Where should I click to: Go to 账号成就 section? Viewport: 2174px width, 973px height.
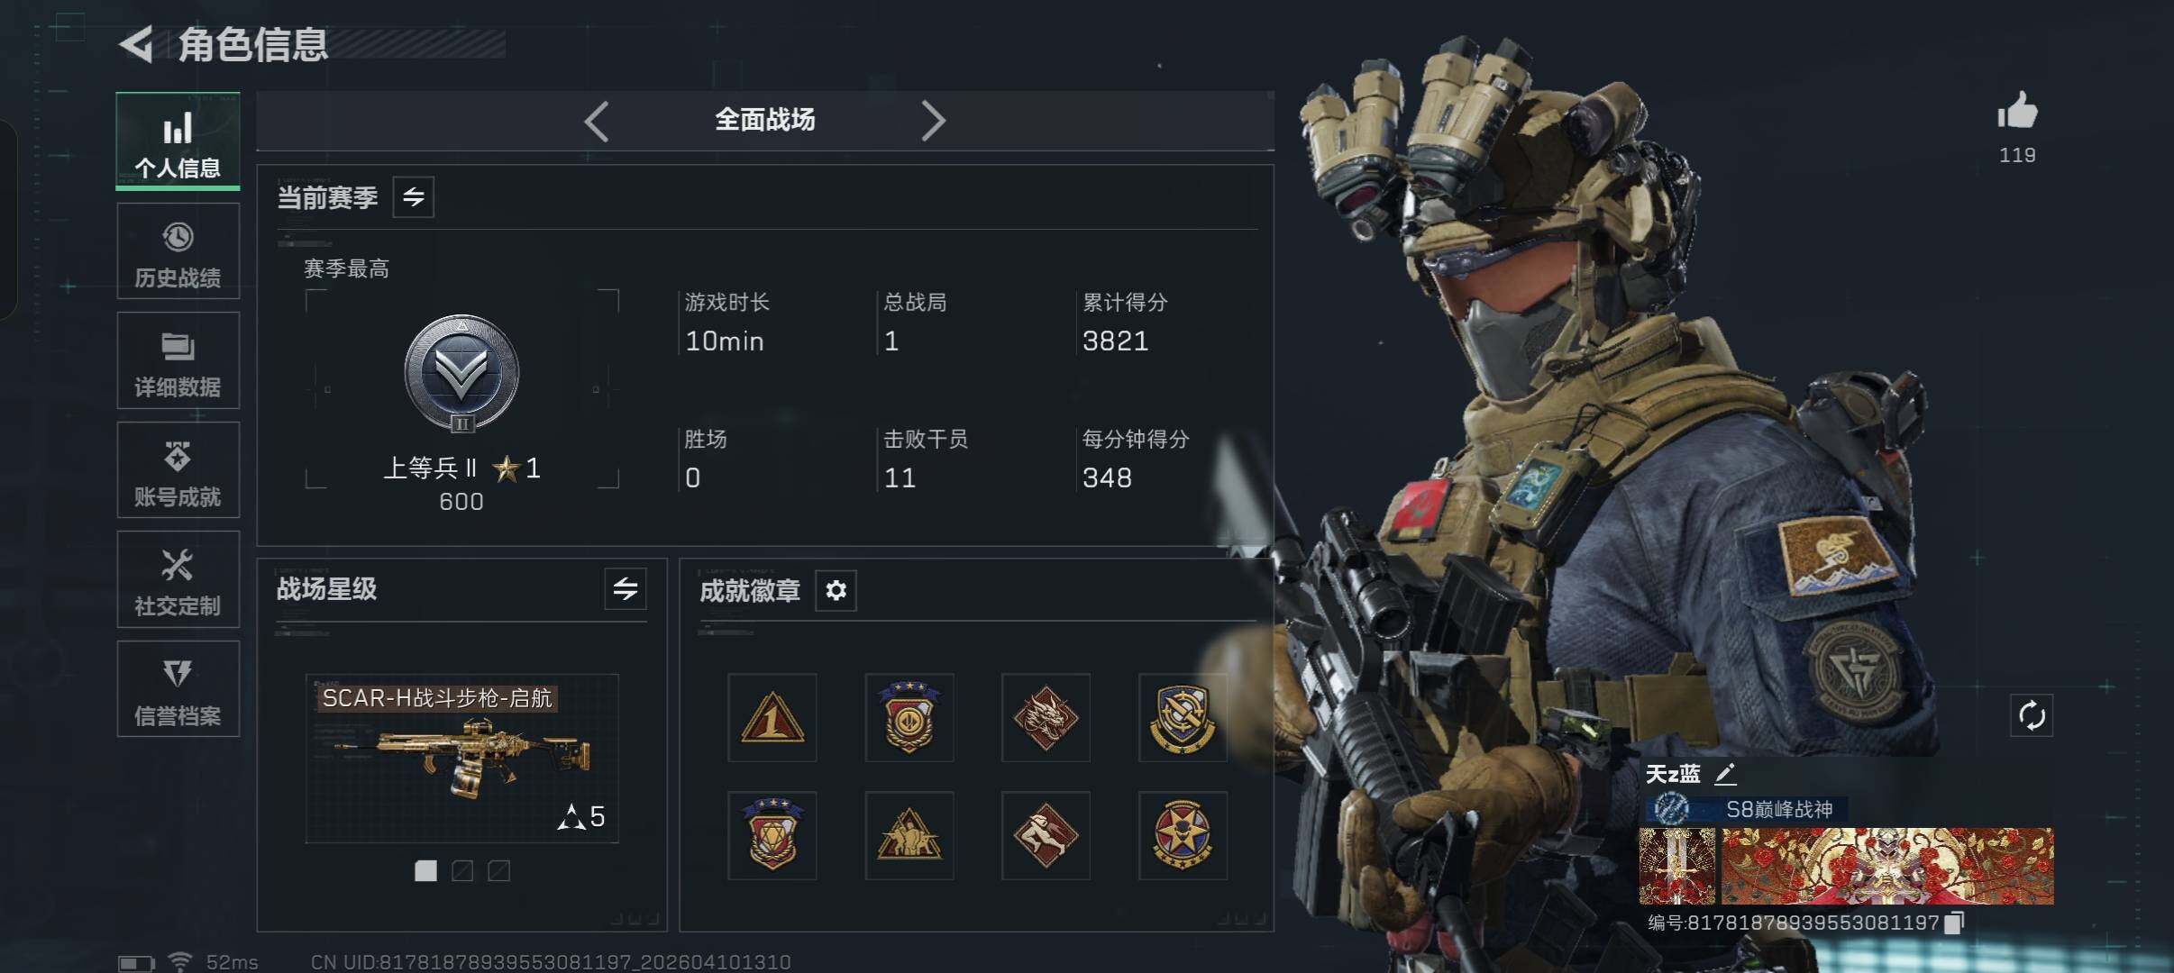pyautogui.click(x=178, y=470)
